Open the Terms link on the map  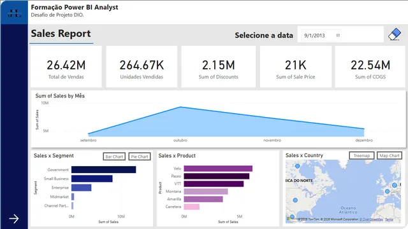coord(389,219)
